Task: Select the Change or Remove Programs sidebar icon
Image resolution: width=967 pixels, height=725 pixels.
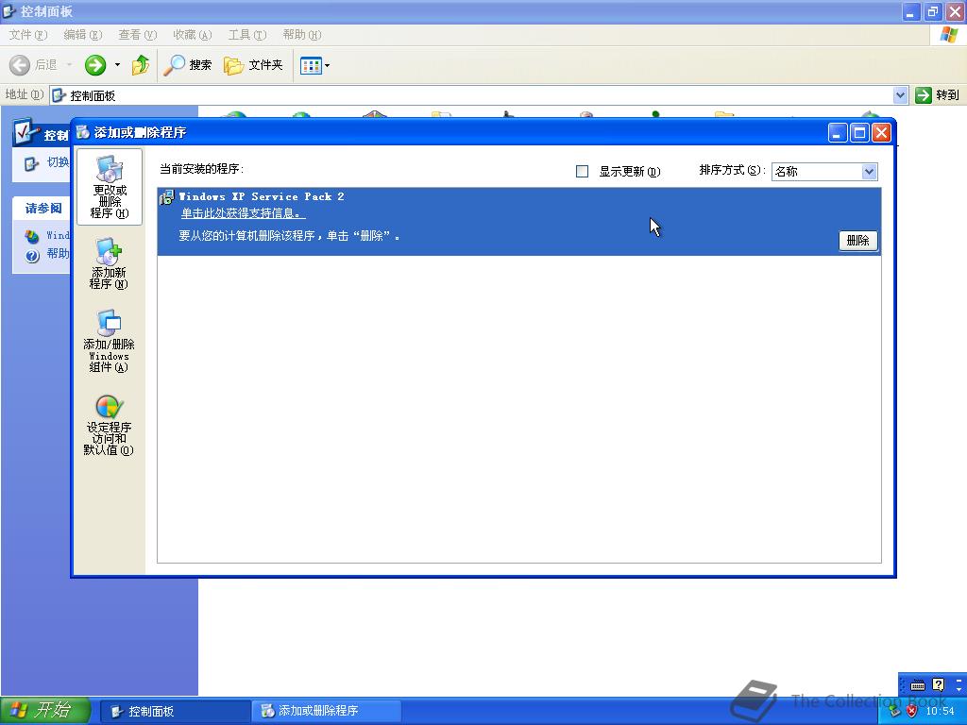Action: click(110, 187)
